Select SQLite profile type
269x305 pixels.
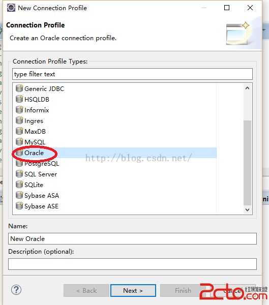[34, 185]
